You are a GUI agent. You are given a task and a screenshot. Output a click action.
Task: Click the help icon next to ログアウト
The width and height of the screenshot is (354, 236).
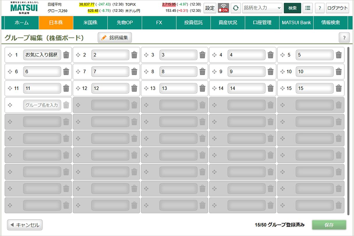(x=320, y=8)
